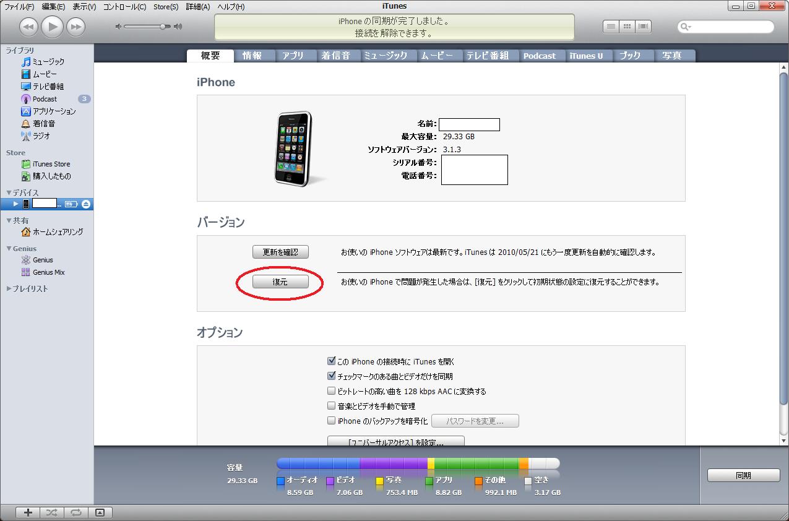Eject the iPhone device
789x521 pixels.
[x=86, y=204]
